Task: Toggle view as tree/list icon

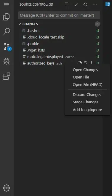Action: [66, 4]
